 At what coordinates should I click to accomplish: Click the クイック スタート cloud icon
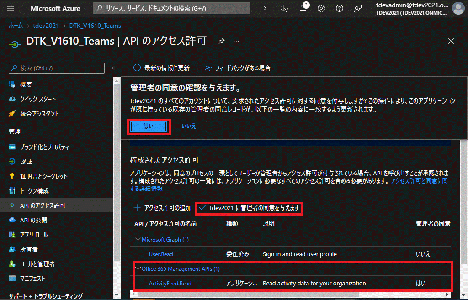(x=12, y=99)
